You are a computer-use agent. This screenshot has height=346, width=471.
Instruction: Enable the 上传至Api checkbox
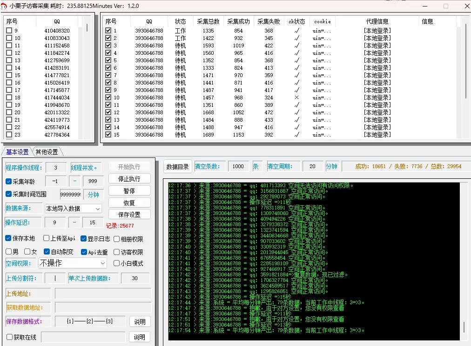point(46,238)
